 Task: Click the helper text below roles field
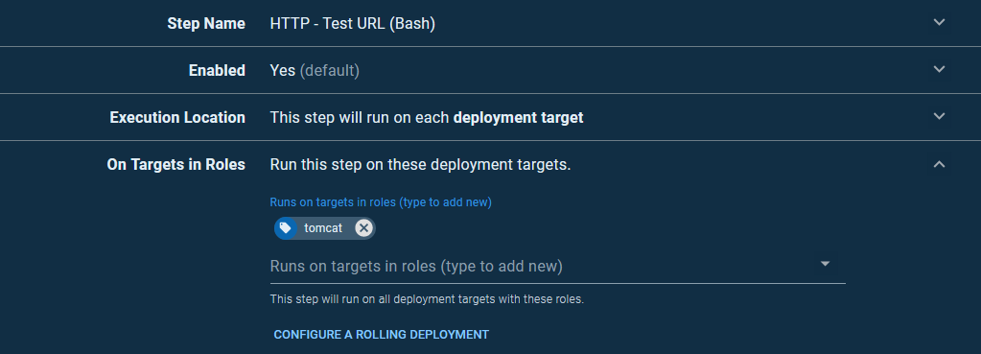(x=427, y=299)
